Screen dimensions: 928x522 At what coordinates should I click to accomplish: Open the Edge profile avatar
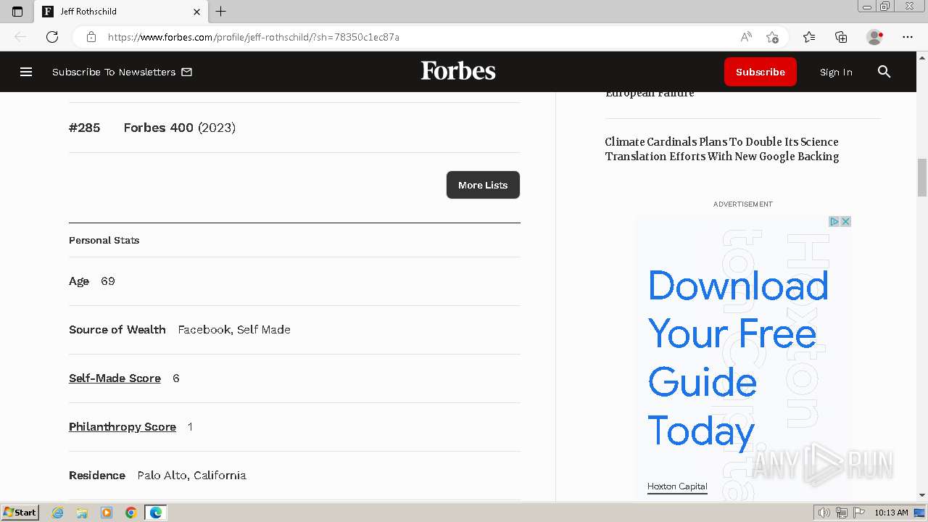pos(874,37)
